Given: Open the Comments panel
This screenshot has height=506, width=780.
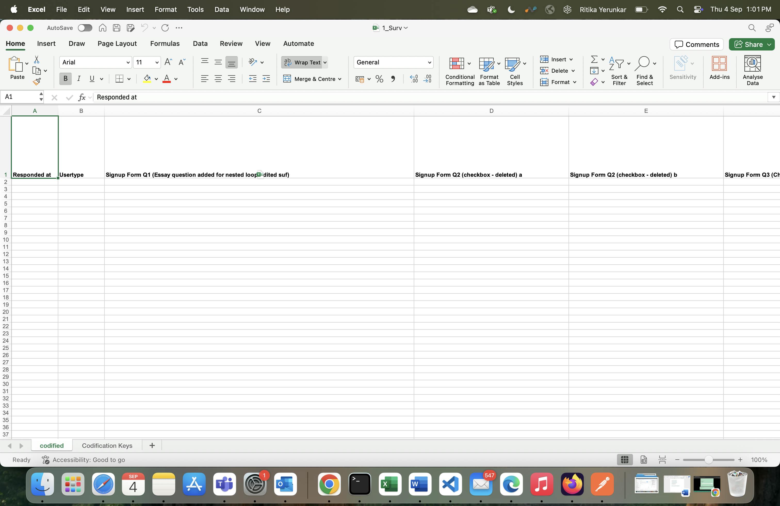Looking at the screenshot, I should (696, 44).
